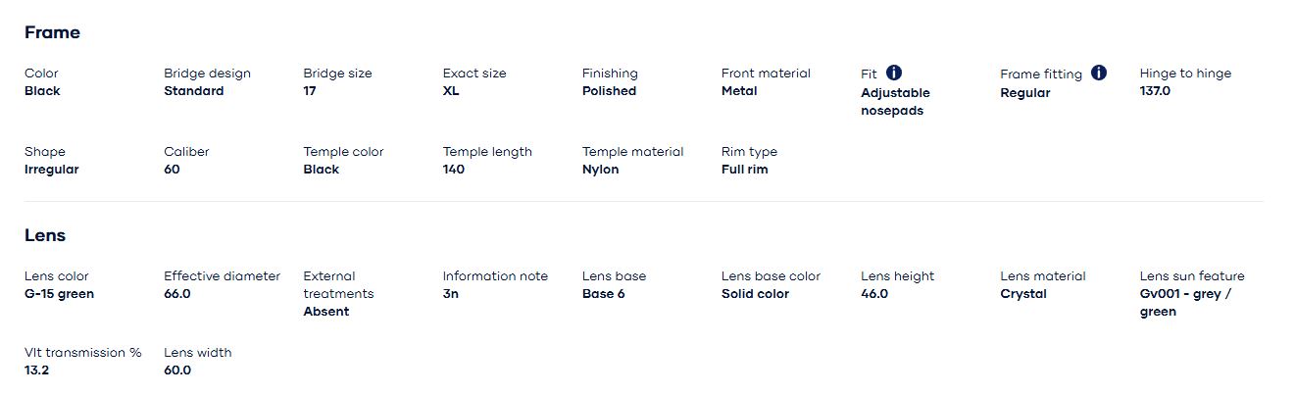
Task: Click the Lens color G-15 green value
Action: pos(59,294)
